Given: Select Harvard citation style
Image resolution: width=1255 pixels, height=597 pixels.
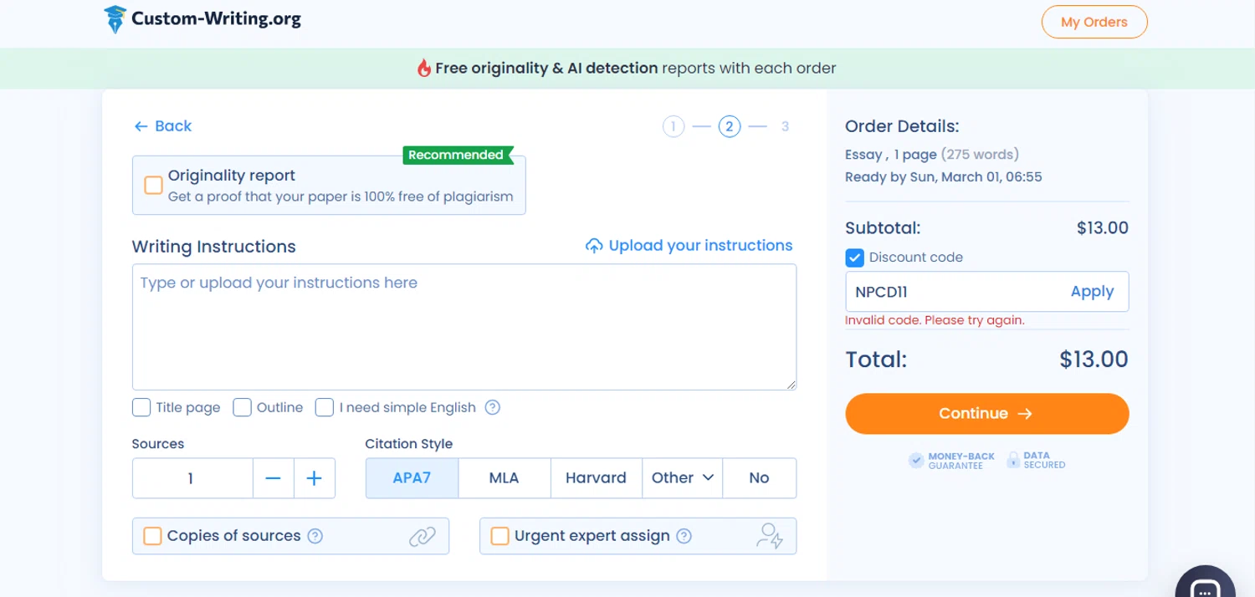Looking at the screenshot, I should click(x=596, y=478).
